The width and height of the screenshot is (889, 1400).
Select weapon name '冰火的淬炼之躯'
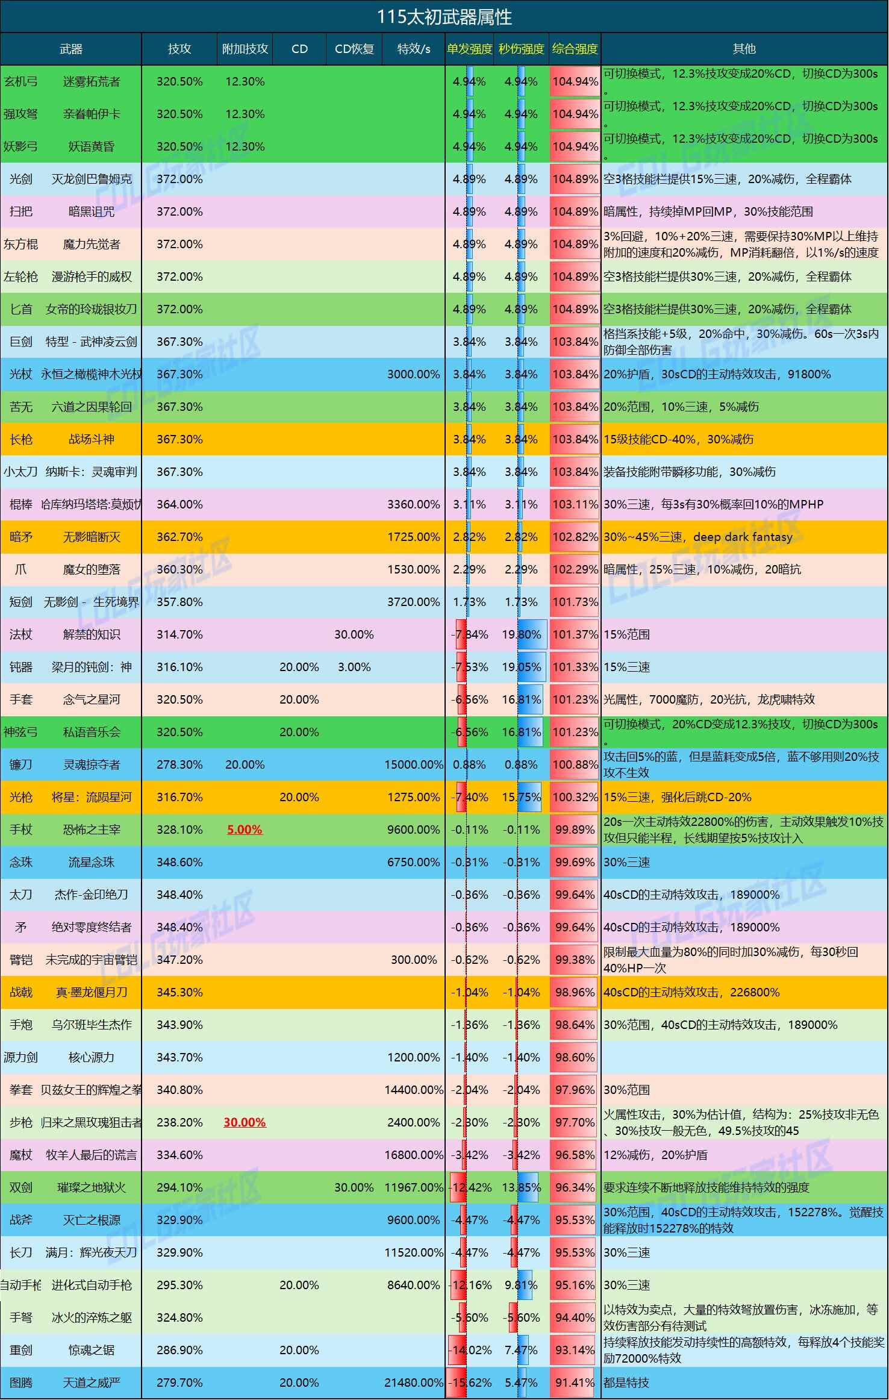92,1317
